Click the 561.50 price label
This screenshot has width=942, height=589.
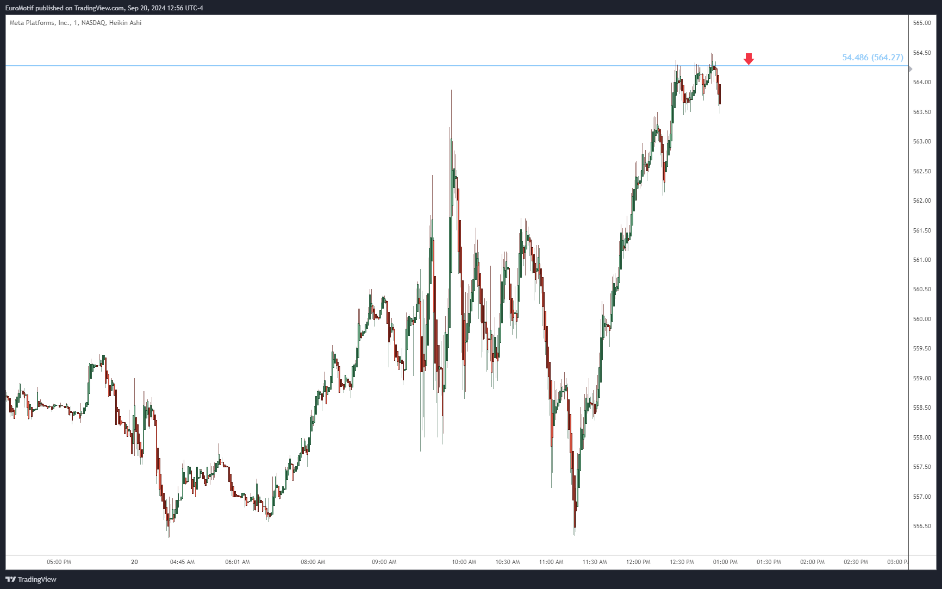point(922,230)
